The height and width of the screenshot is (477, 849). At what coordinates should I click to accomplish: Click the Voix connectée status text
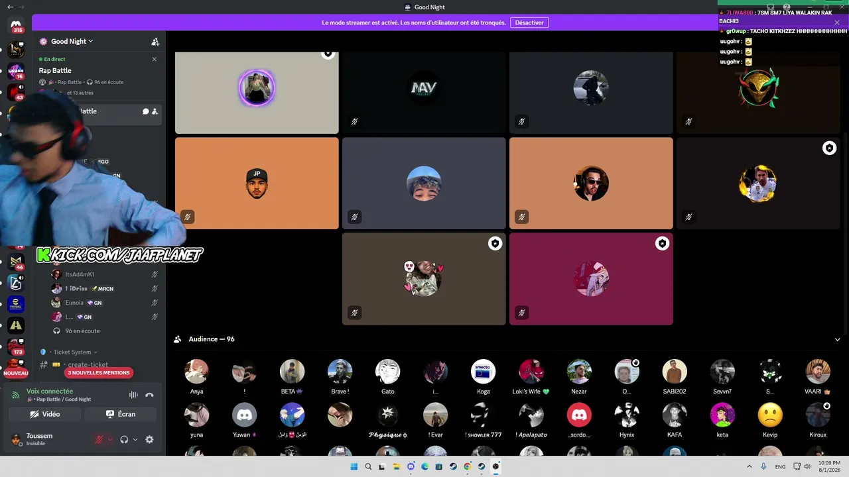pos(50,391)
